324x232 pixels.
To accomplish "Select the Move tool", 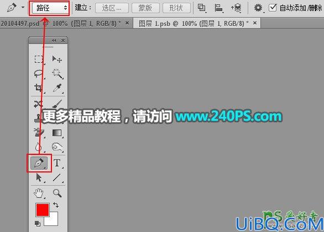I will 57,60.
